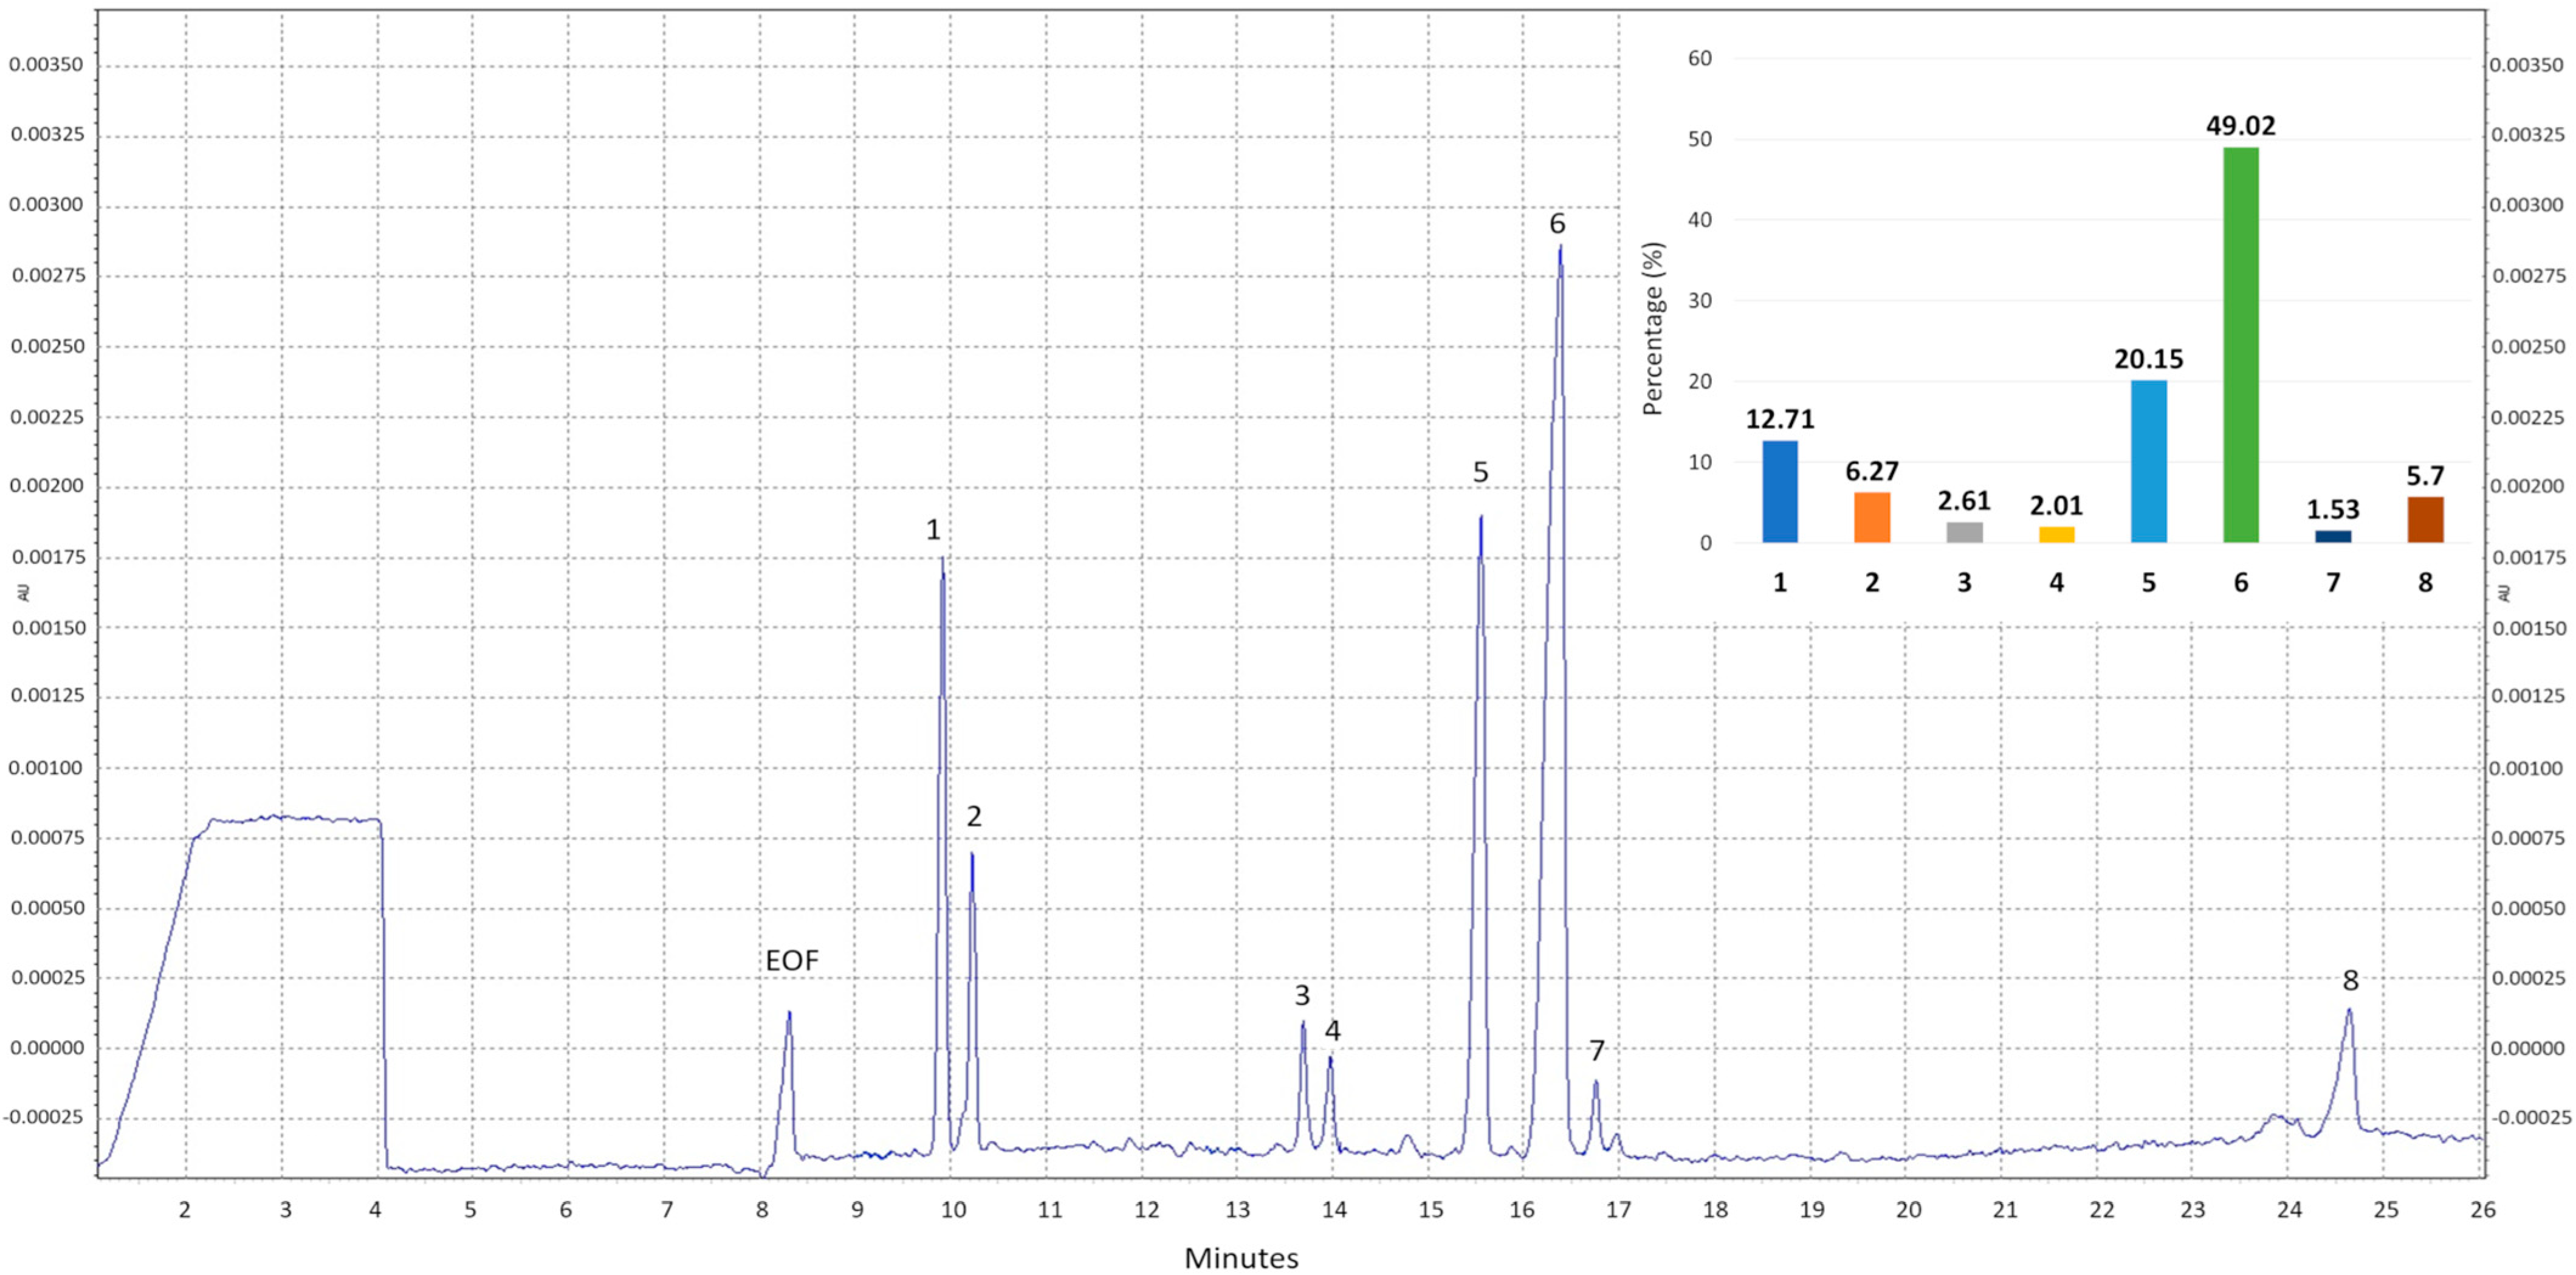The image size is (2576, 1275).
Task: Select the brown bar labeled 5.7
Action: pos(2424,520)
